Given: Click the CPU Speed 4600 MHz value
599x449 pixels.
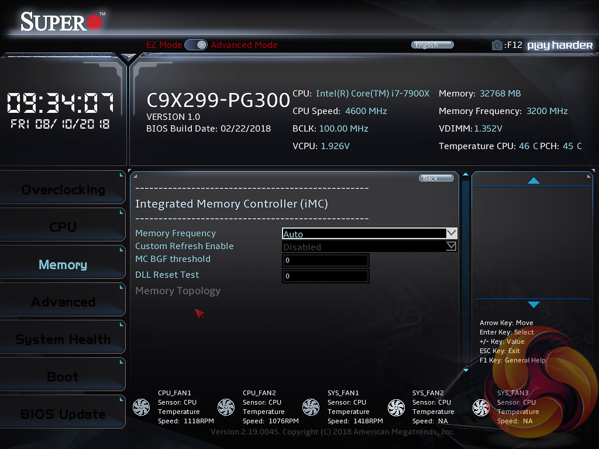Looking at the screenshot, I should (366, 111).
